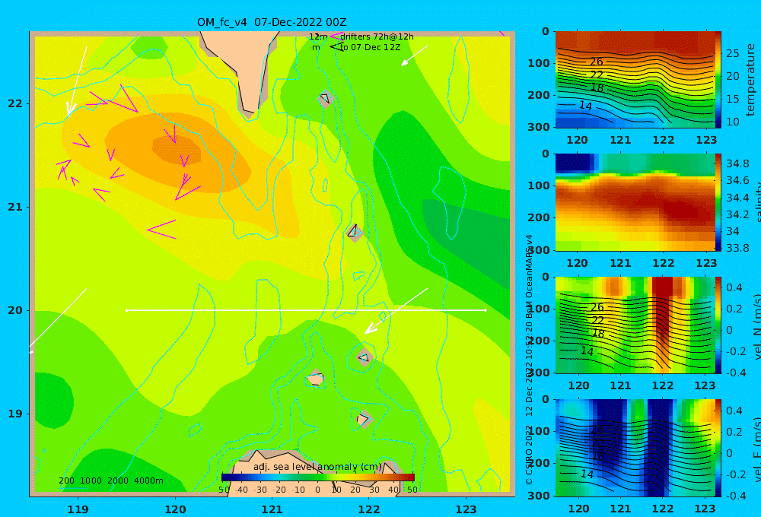Click the vel. E colorbar scale

pyautogui.click(x=718, y=448)
